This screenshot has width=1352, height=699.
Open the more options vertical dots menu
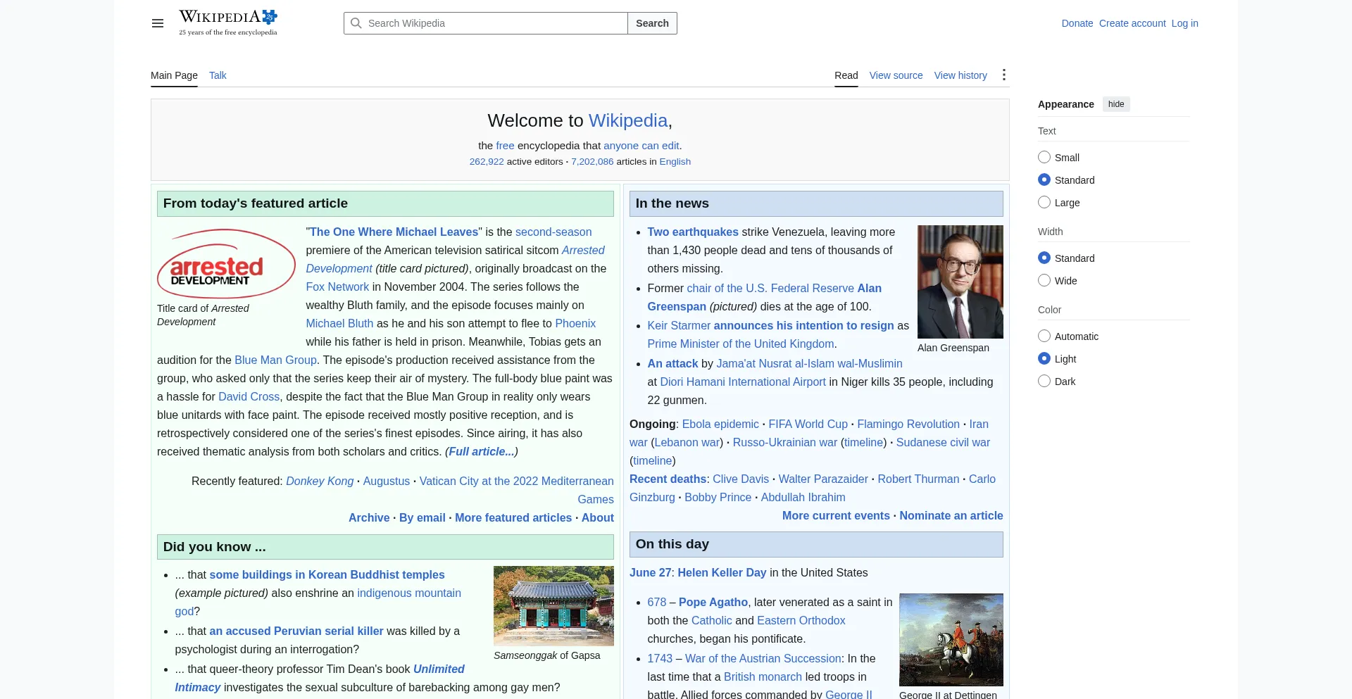[1004, 75]
